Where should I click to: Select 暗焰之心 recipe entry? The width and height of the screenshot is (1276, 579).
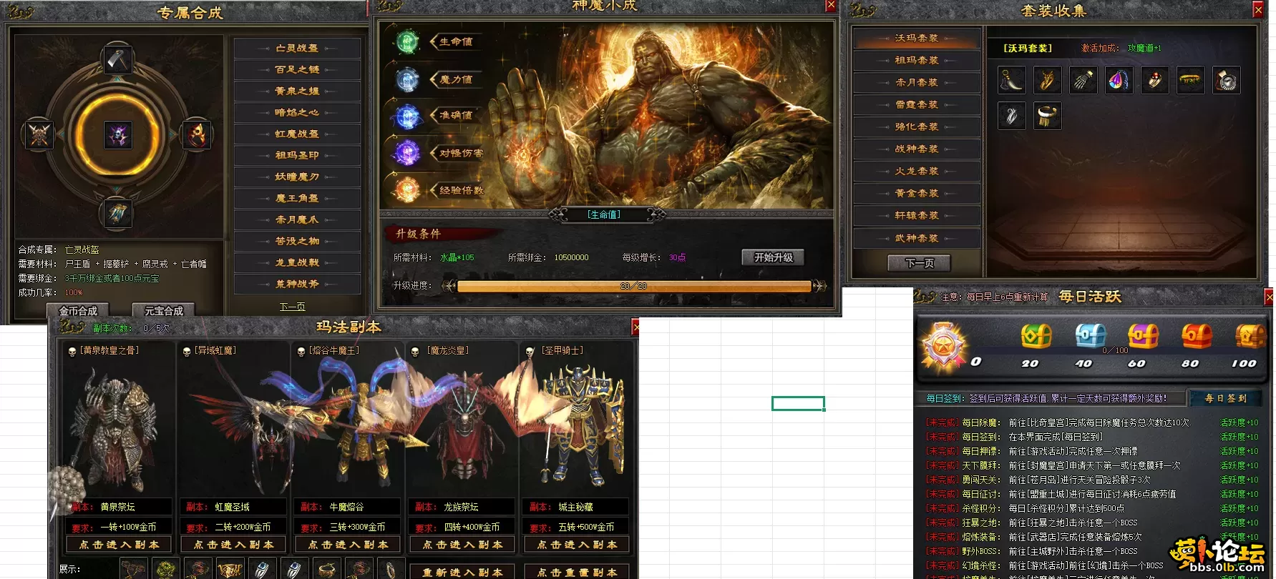click(x=297, y=113)
